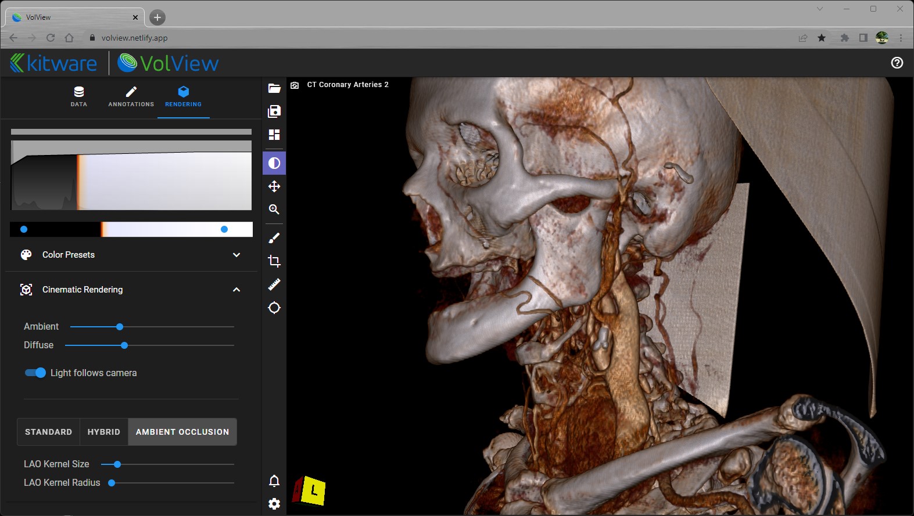Click the right color range handle
Screen dimensions: 914x516
pos(224,229)
